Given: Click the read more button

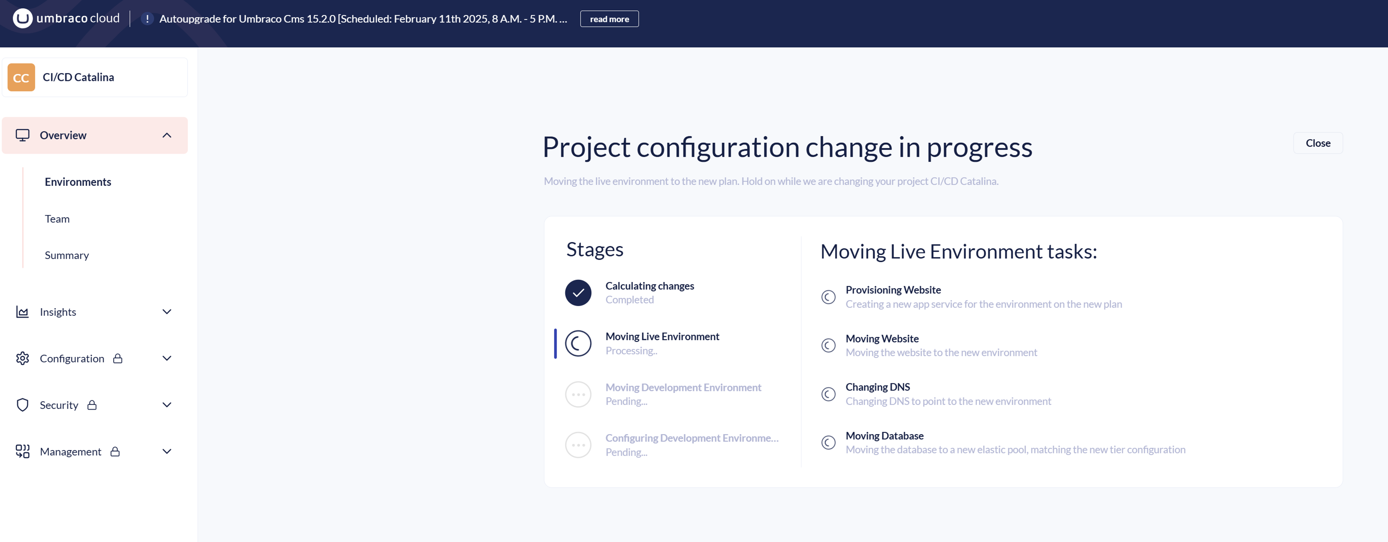Looking at the screenshot, I should click(x=609, y=19).
